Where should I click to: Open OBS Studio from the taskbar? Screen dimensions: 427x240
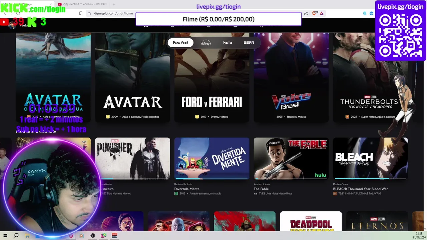pos(93,236)
